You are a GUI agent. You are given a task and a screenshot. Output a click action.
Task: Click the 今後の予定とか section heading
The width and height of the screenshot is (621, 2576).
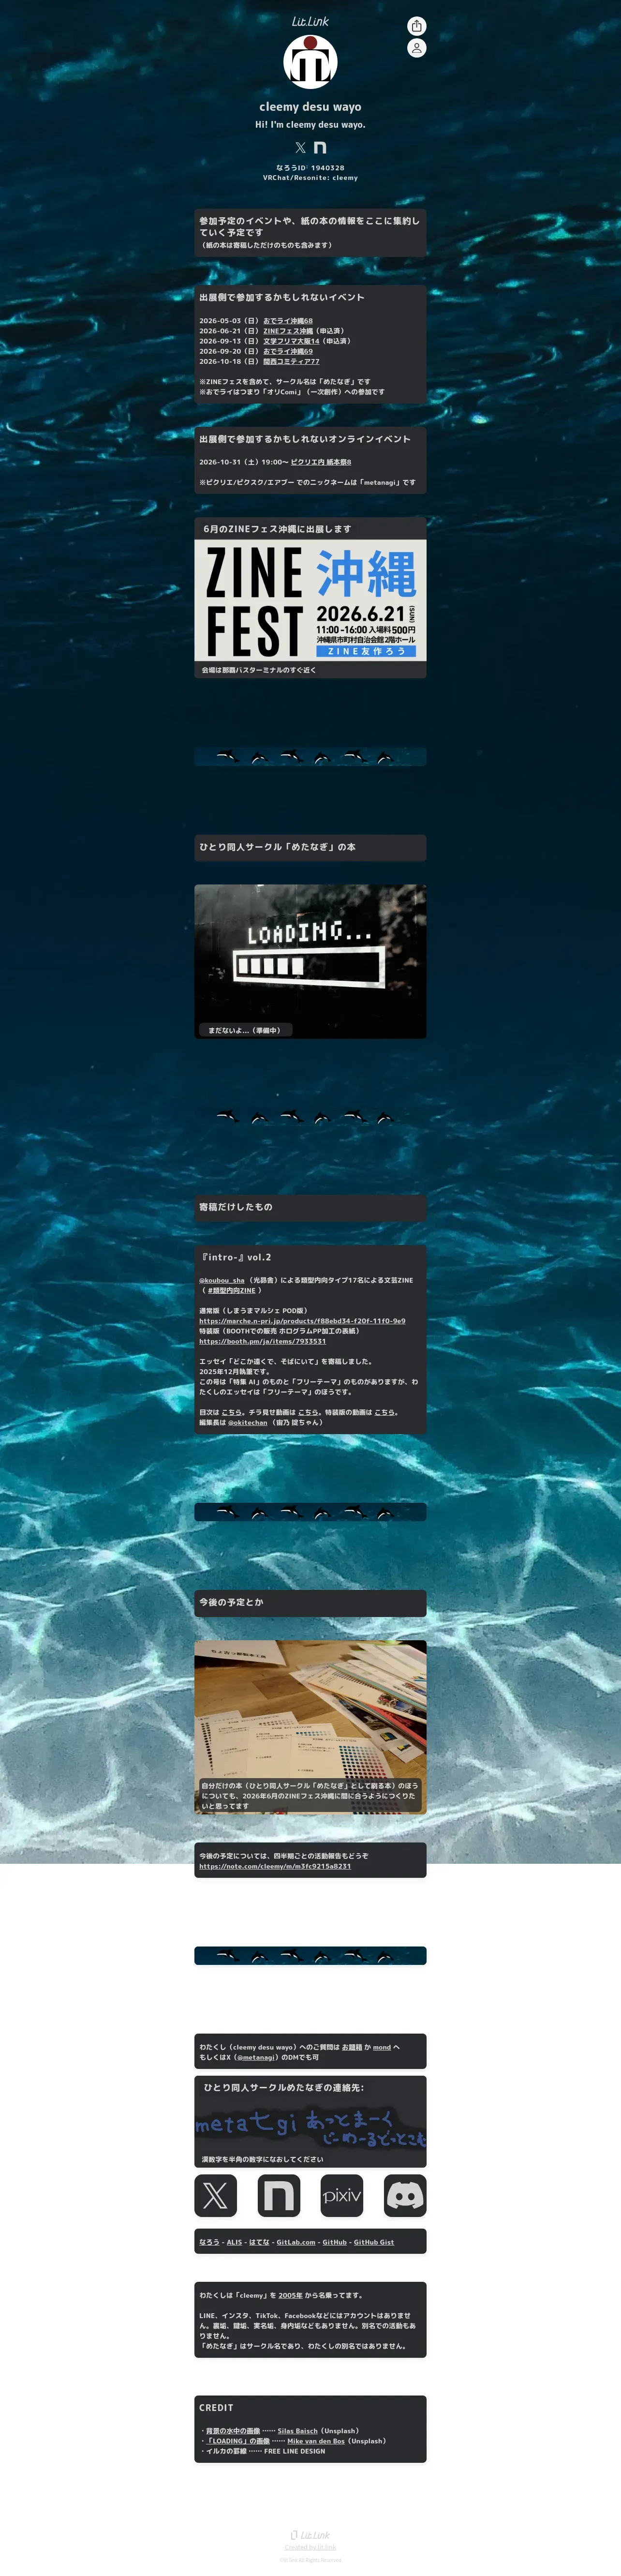coord(231,1602)
